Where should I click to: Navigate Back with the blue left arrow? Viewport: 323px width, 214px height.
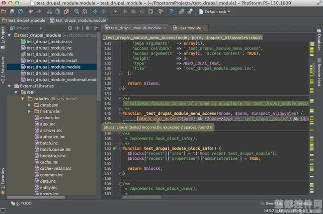click(x=95, y=11)
